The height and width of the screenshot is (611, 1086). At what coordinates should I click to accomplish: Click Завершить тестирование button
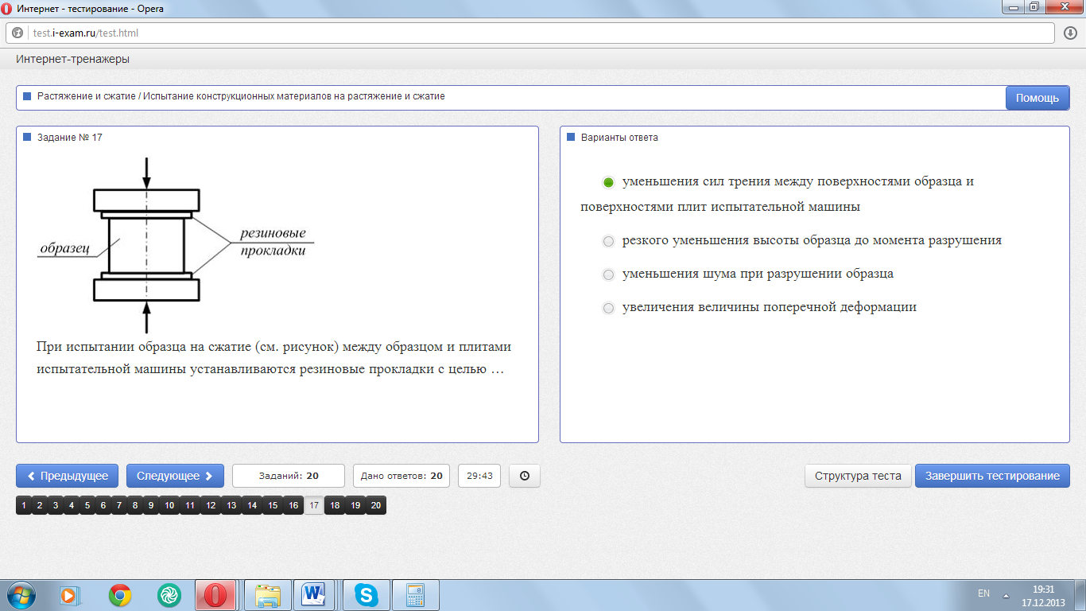tap(992, 476)
